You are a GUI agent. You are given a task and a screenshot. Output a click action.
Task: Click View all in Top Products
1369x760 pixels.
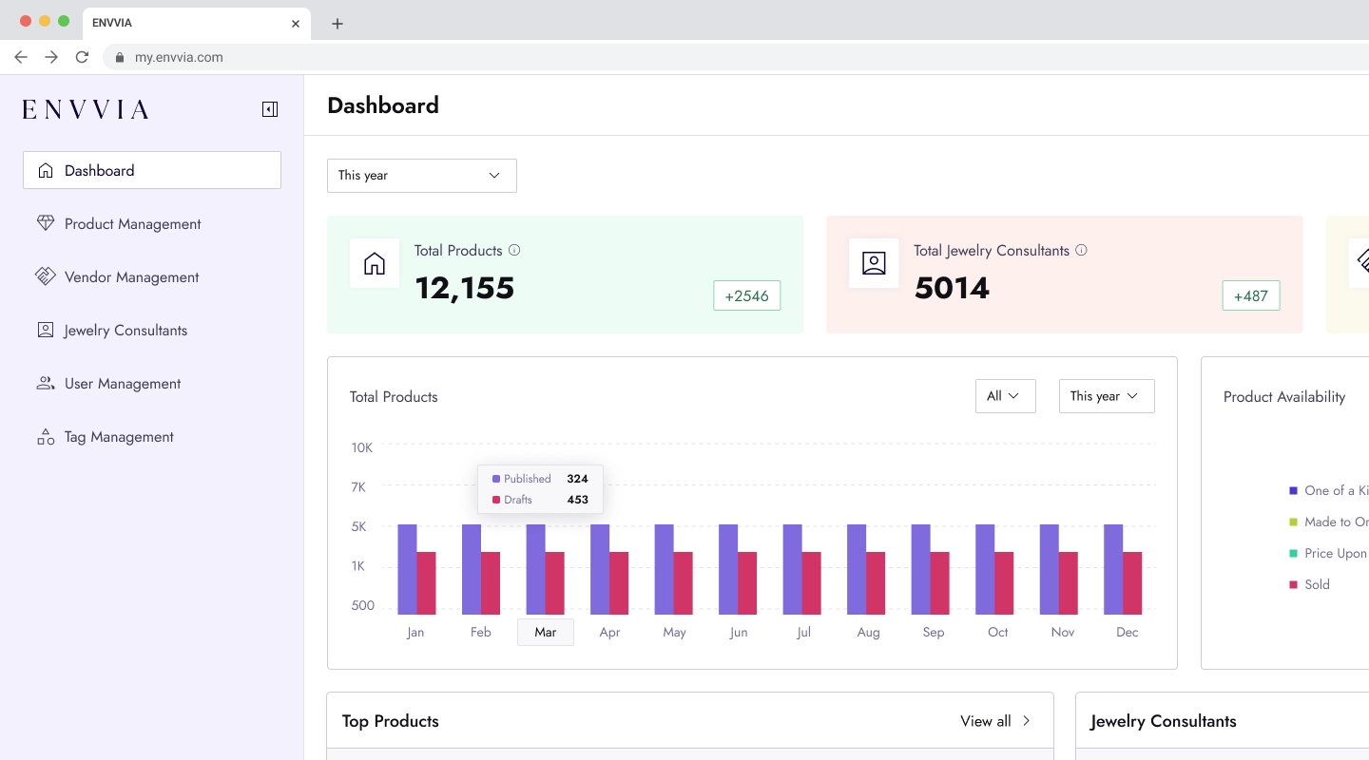tap(995, 721)
